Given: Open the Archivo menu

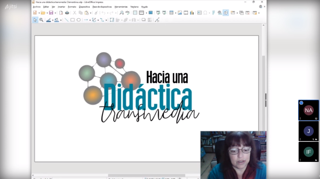Looking at the screenshot, I should [x=37, y=7].
